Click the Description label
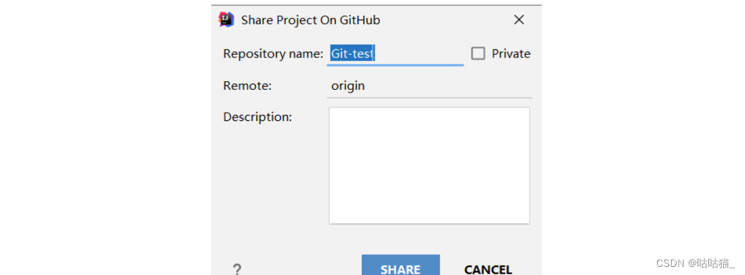This screenshot has width=745, height=275. 257,117
